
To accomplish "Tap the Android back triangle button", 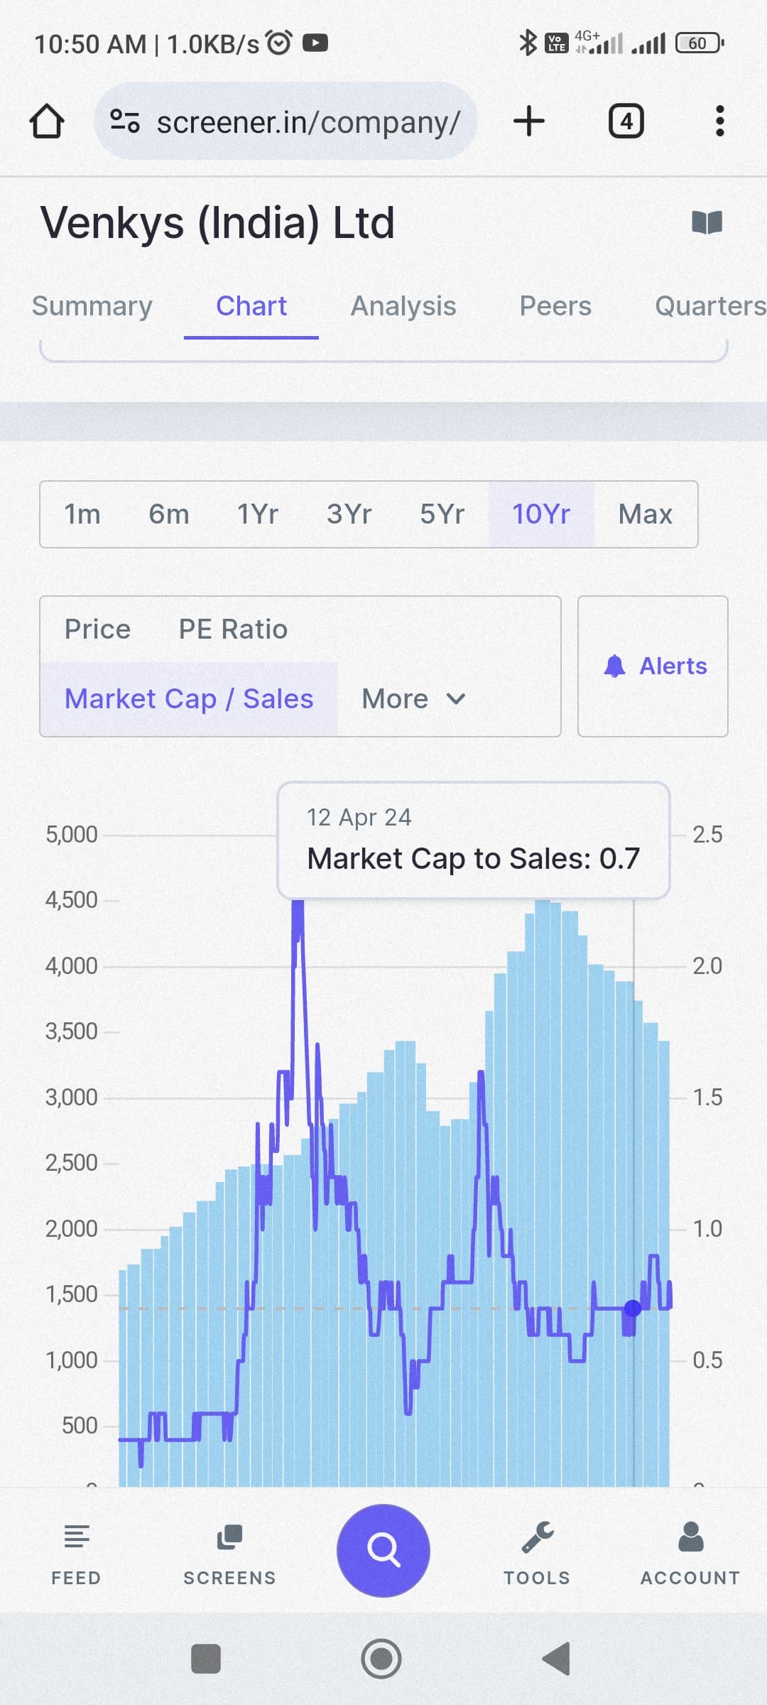I will point(556,1660).
